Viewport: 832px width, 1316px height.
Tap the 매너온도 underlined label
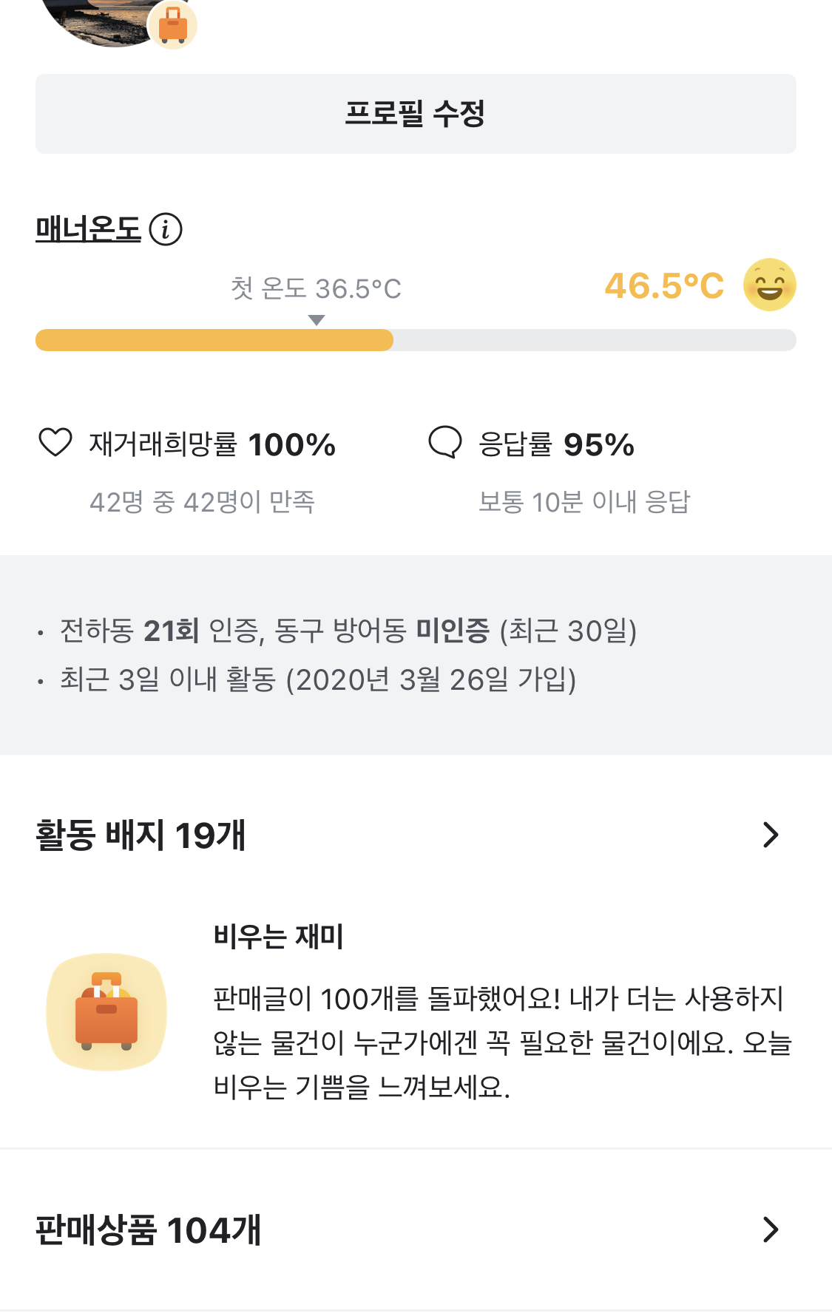(x=88, y=229)
